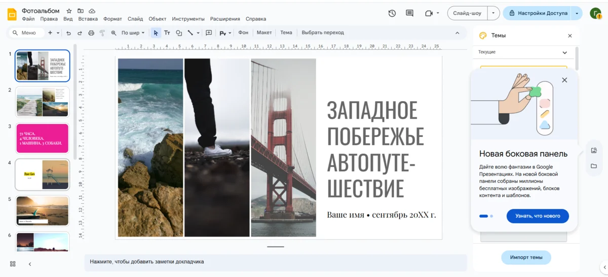This screenshot has height=277, width=608.
Task: Open Слайд-шоу dropdown arrow
Action: tap(493, 13)
